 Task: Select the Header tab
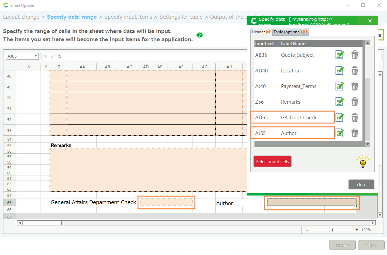coord(261,32)
